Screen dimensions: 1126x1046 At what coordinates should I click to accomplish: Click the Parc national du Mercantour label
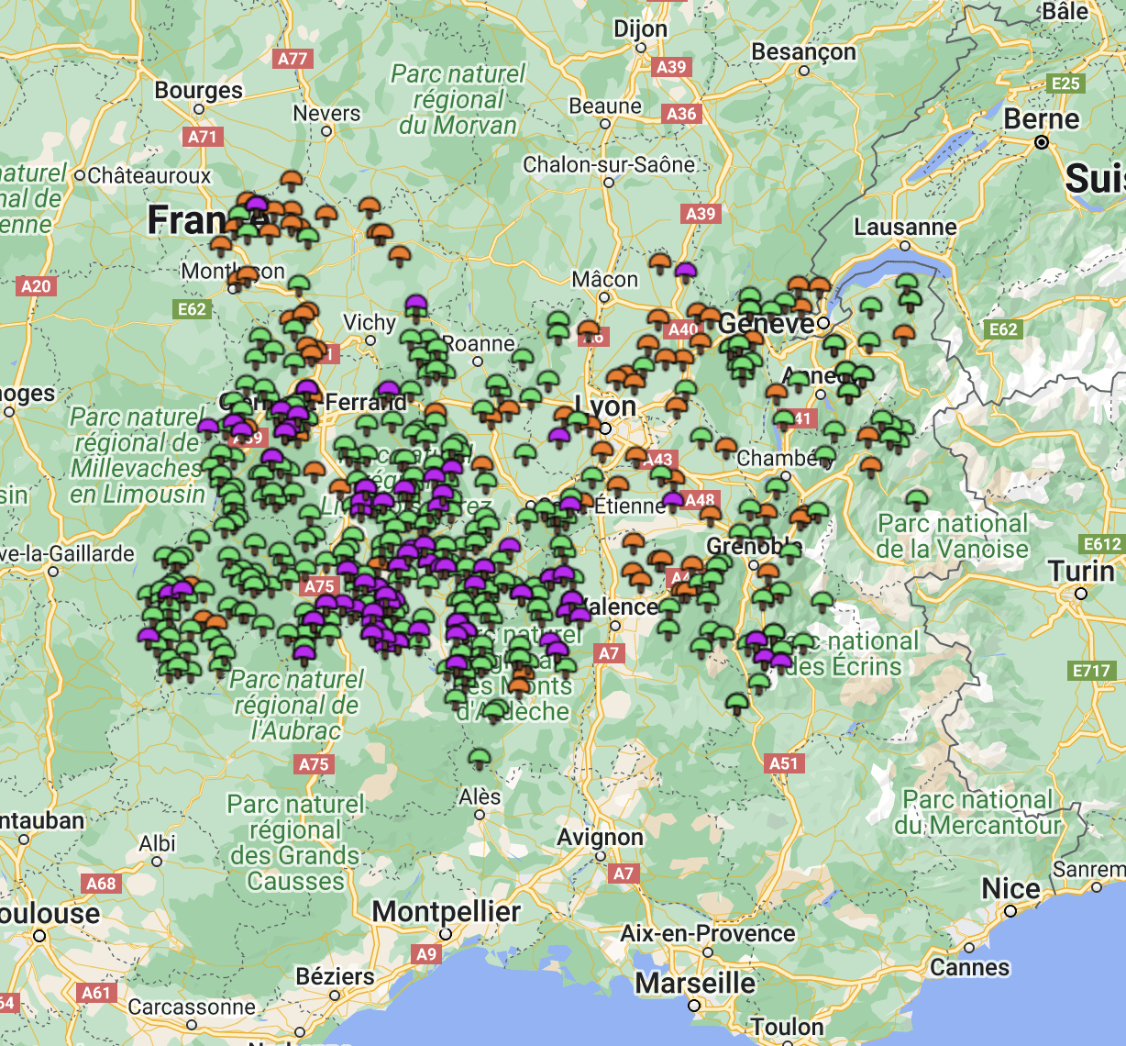(977, 812)
